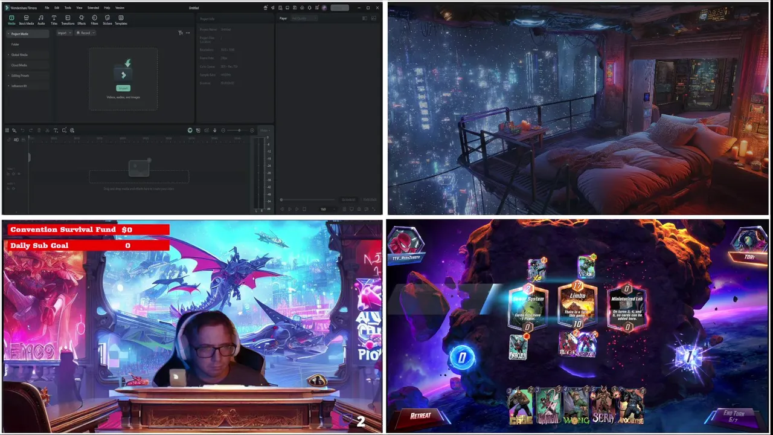
Task: Open the Help menu
Action: pos(107,8)
